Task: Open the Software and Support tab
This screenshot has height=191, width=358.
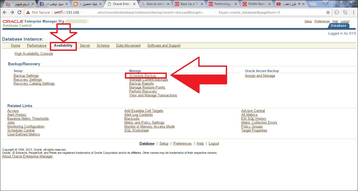Action: pos(164,46)
